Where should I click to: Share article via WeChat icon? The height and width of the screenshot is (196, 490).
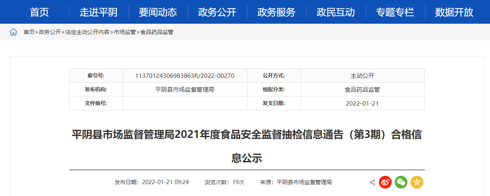[401, 182]
